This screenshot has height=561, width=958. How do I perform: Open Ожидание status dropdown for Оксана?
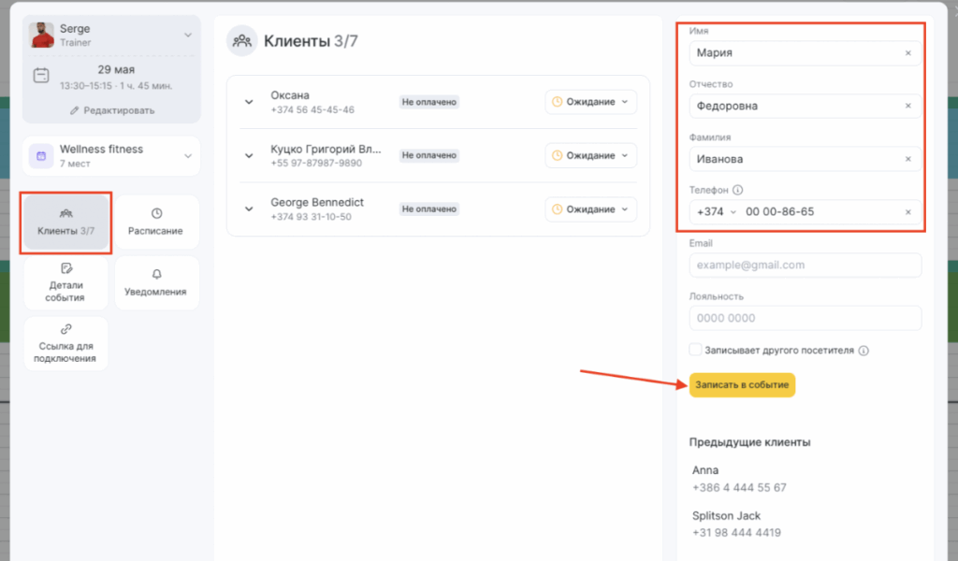[x=590, y=102]
